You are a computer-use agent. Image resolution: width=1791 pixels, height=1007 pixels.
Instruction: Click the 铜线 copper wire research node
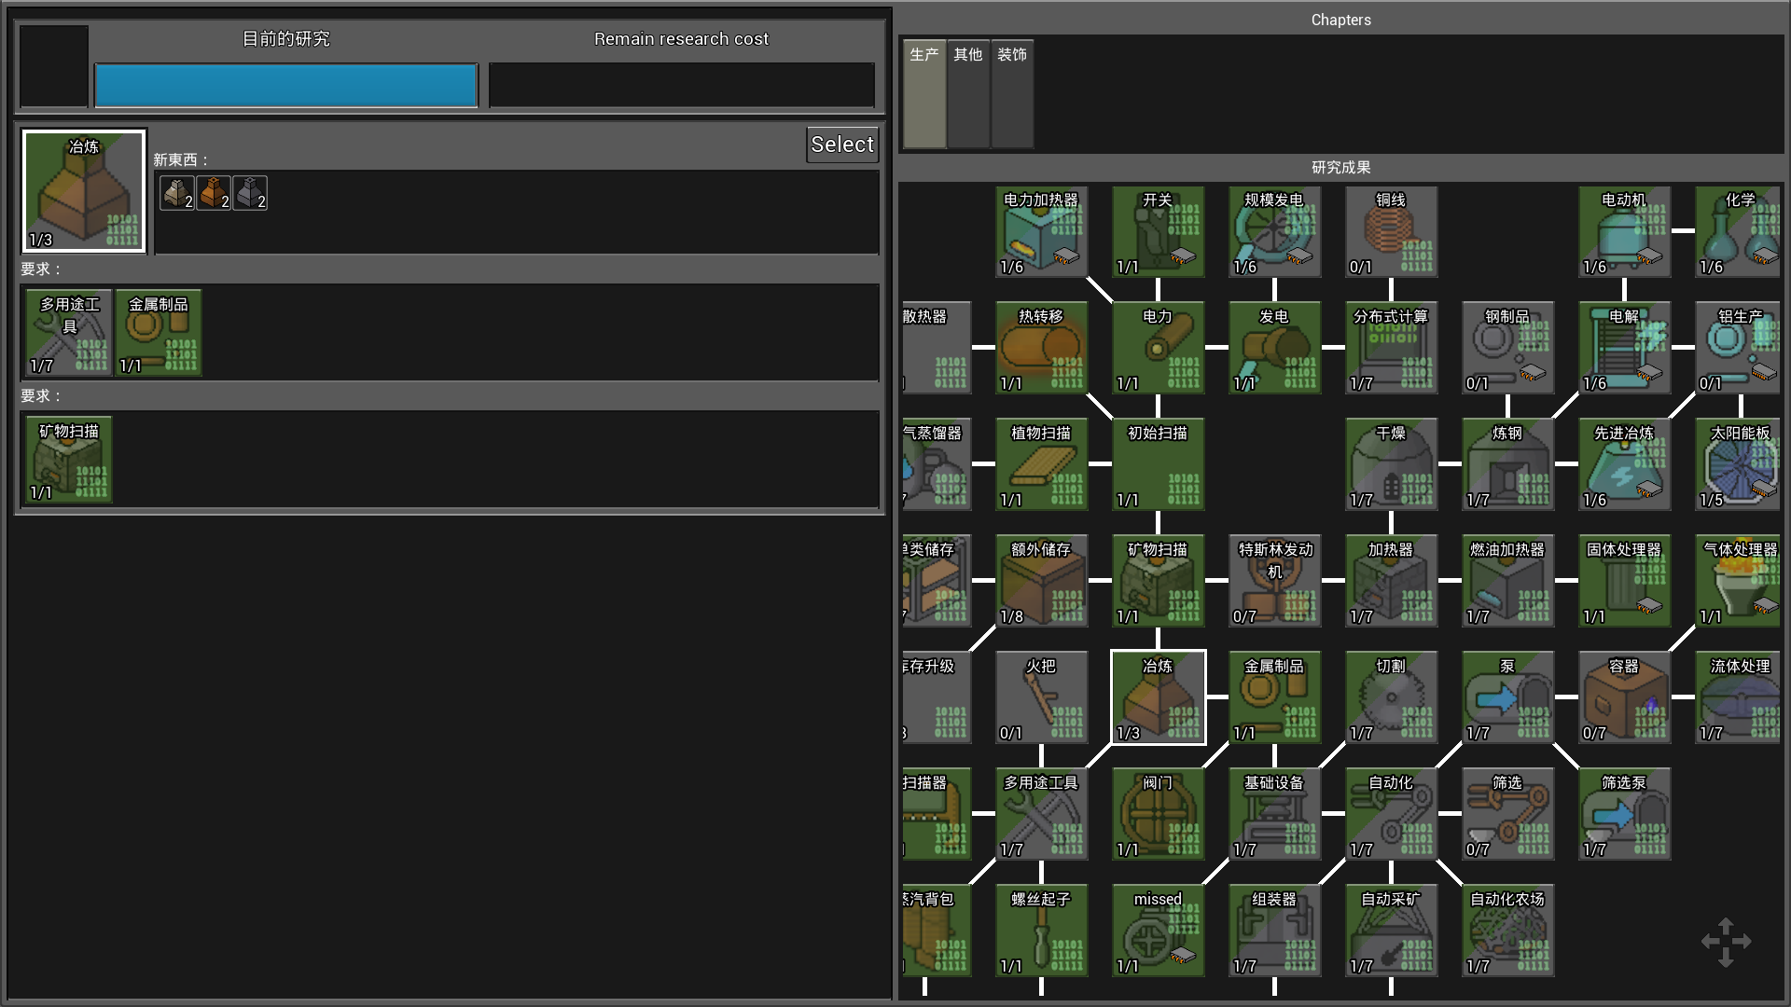(x=1391, y=231)
